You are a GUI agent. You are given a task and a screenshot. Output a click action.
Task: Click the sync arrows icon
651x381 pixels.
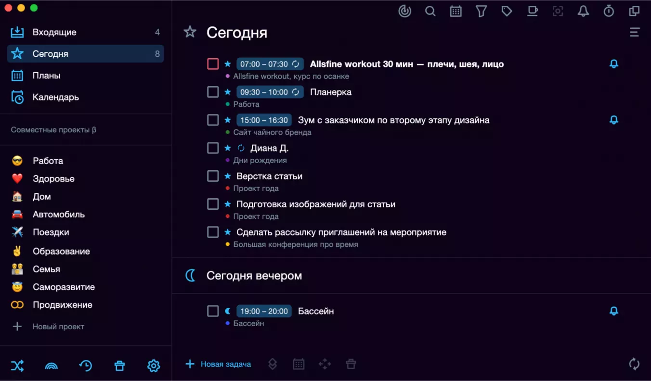(x=635, y=364)
